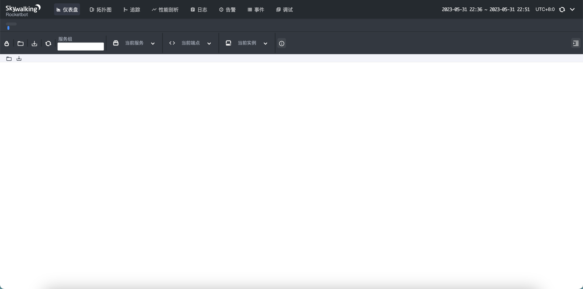This screenshot has height=289, width=583.
Task: Focus the 服务组 service group input
Action: click(x=81, y=46)
